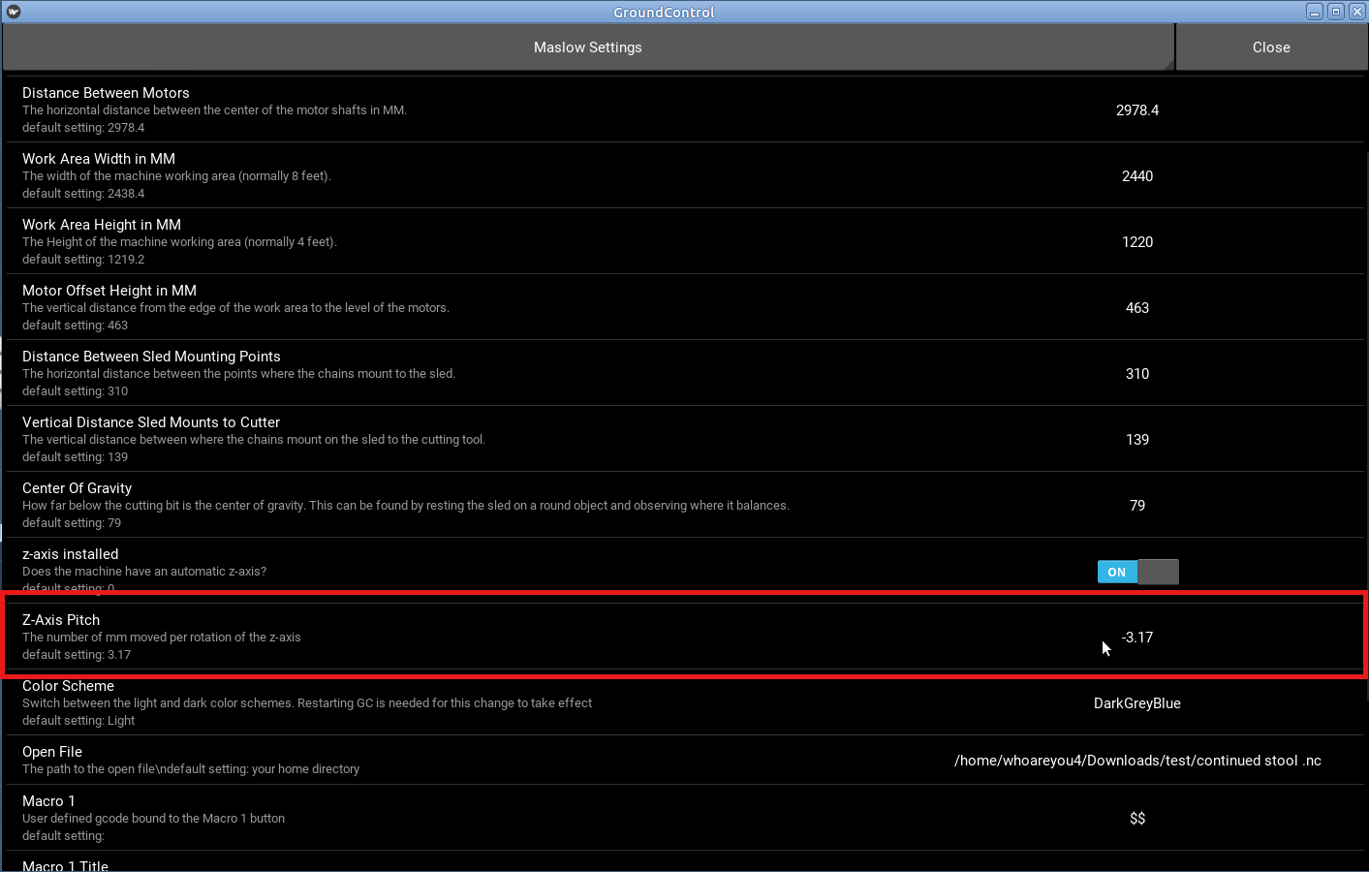Click "The path to the open file" description
The width and height of the screenshot is (1369, 872).
(x=191, y=769)
